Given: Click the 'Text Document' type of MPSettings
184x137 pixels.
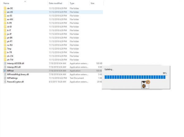Looking at the screenshot, I should (x=77, y=78).
